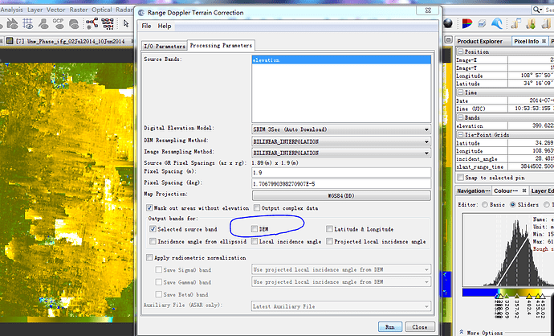Screen dimensions: 554x336
Task: Click the dialog's title bar application icon
Action: pyautogui.click(x=141, y=13)
